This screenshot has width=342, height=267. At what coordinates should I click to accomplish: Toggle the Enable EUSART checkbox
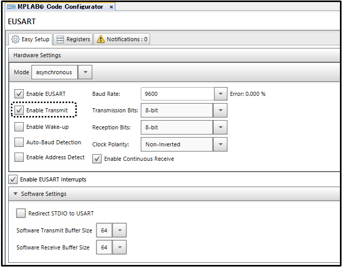[19, 94]
